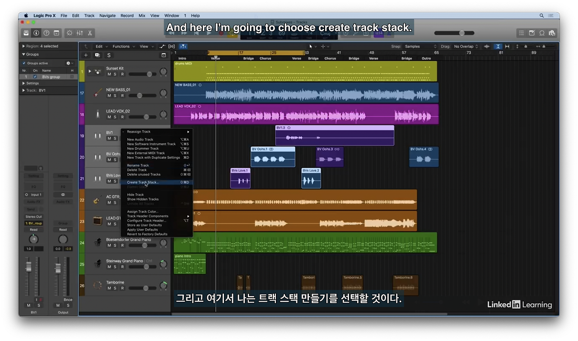Record-enable Boesendorfer Grand Piano track

[122, 245]
